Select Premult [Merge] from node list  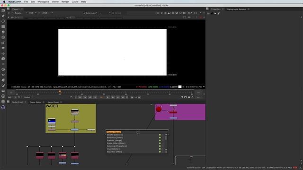[115, 141]
